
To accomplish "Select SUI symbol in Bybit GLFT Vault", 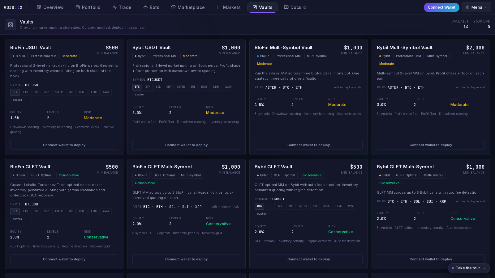I will pyautogui.click(x=315, y=206).
